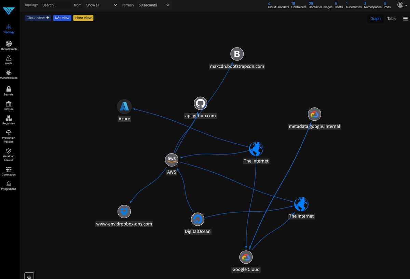Toggle the K8s view button
Viewport: 410px width, 279px height.
point(62,18)
